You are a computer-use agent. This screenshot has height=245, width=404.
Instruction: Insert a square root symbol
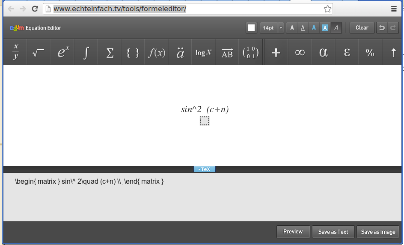coord(39,52)
